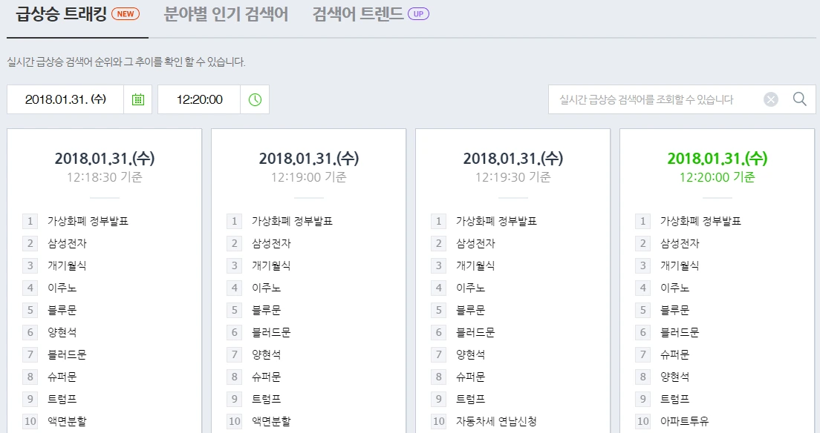Click the green timestamp 12:20:00 기준 header
820x433 pixels.
(x=717, y=177)
